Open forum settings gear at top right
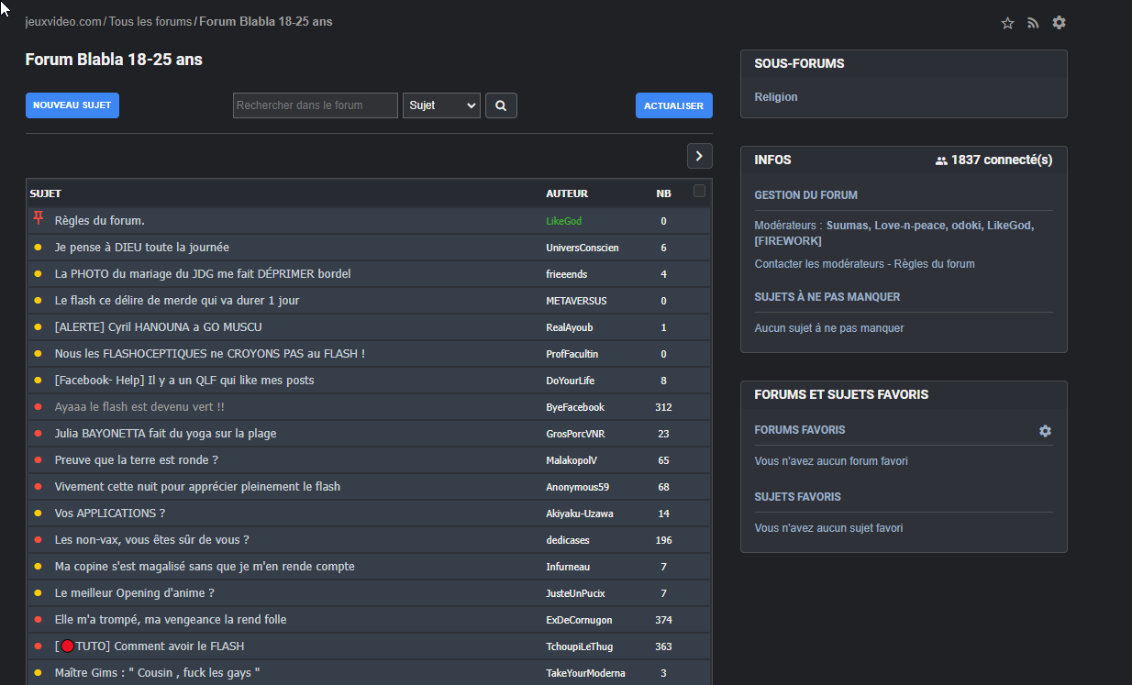The height and width of the screenshot is (685, 1132). [1059, 23]
